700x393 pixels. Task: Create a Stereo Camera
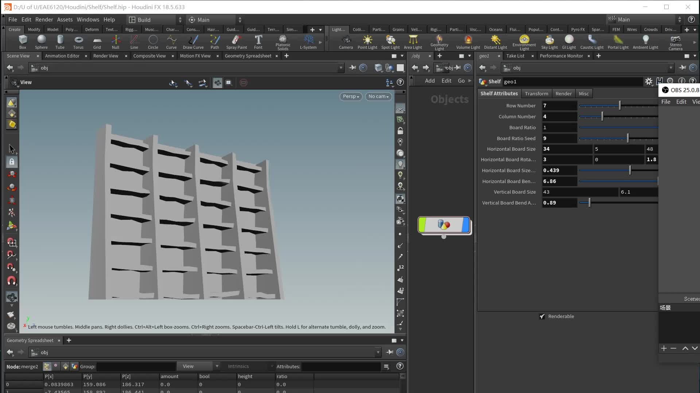[676, 41]
